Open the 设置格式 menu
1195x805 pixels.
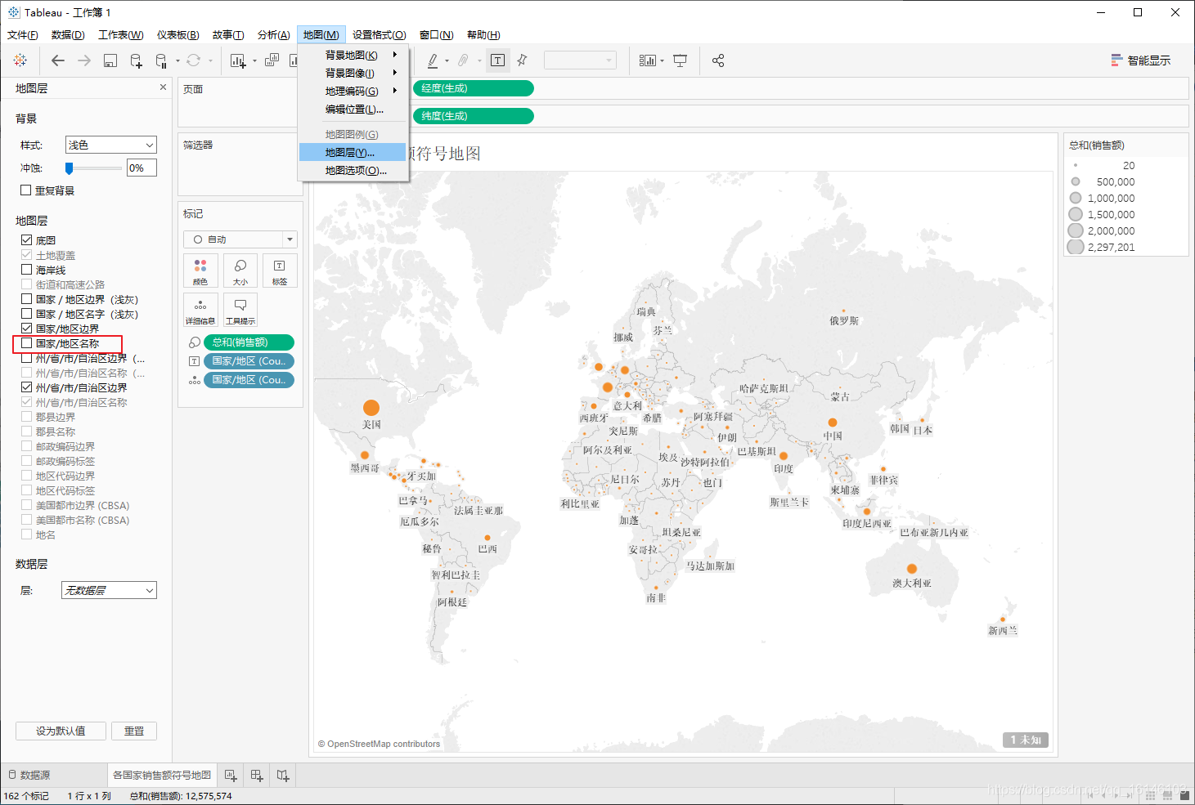click(x=379, y=34)
